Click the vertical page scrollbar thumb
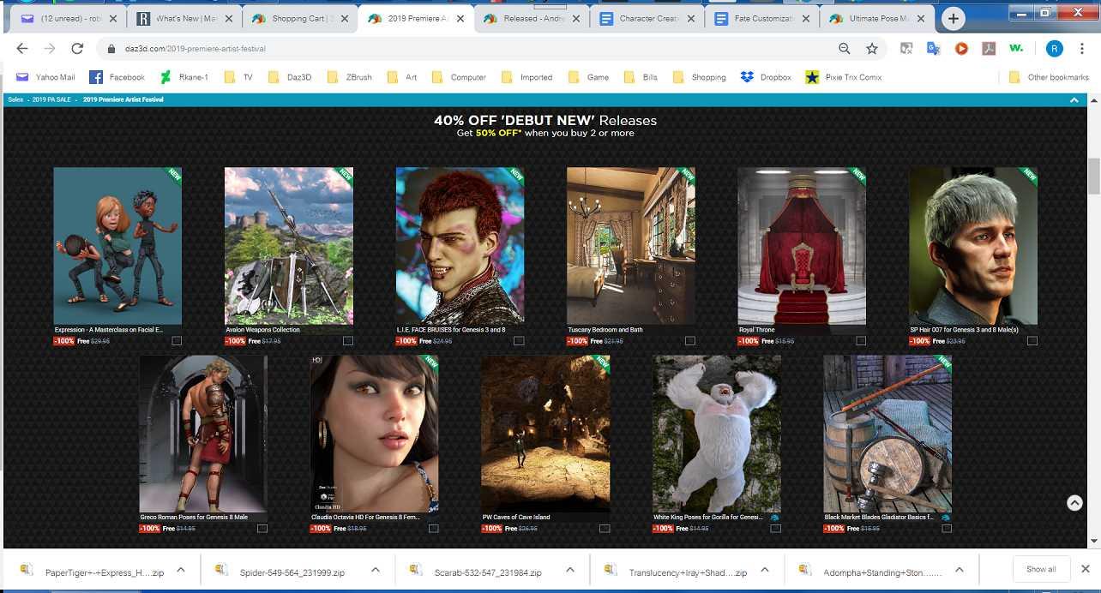 point(1093,177)
